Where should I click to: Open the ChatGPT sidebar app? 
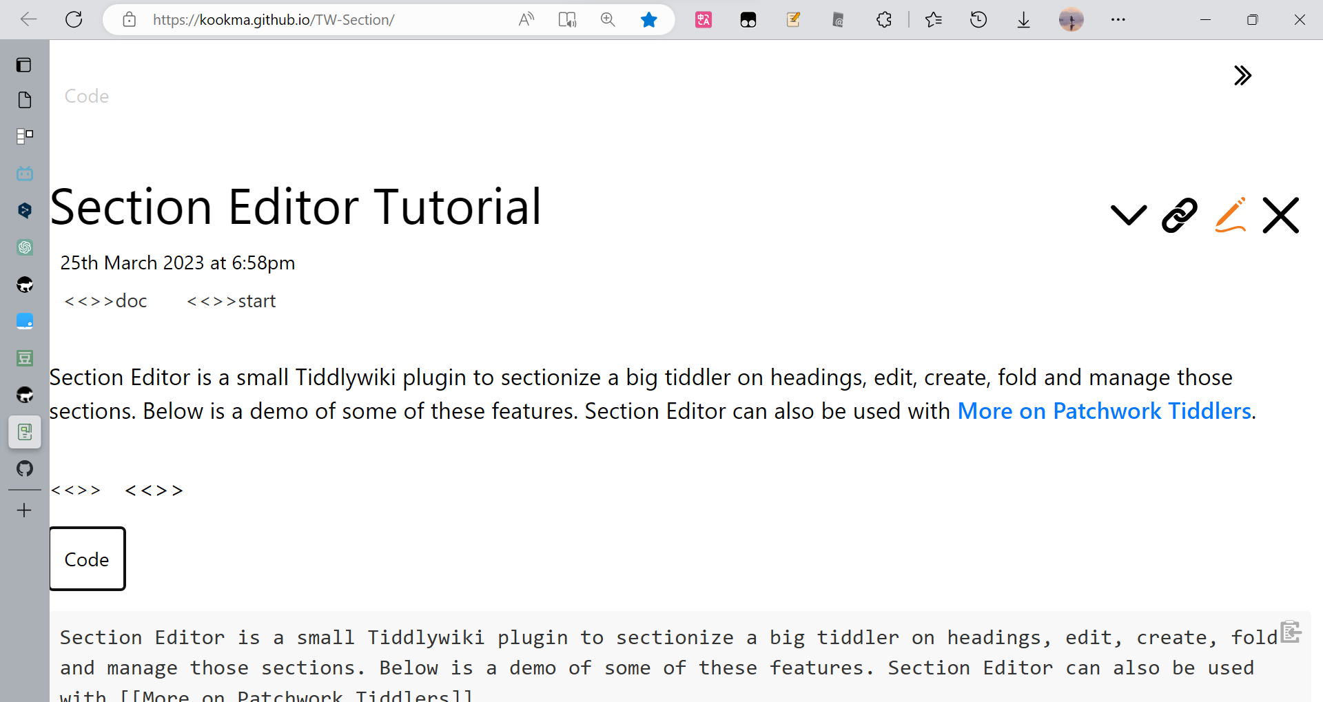coord(25,247)
